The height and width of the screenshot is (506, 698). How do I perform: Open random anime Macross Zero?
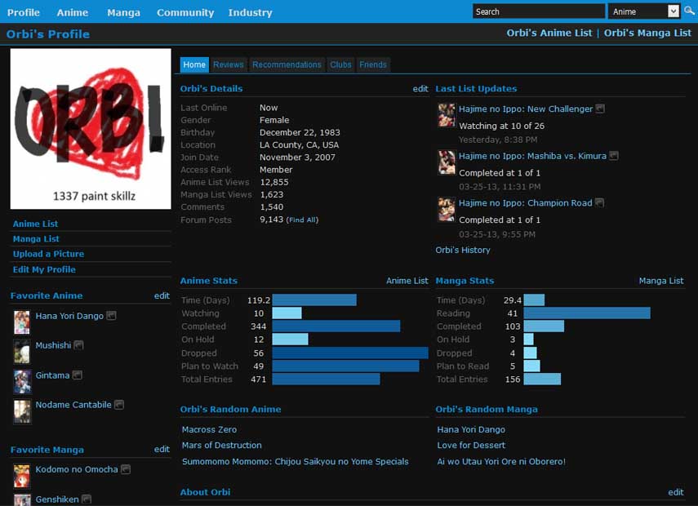point(209,430)
